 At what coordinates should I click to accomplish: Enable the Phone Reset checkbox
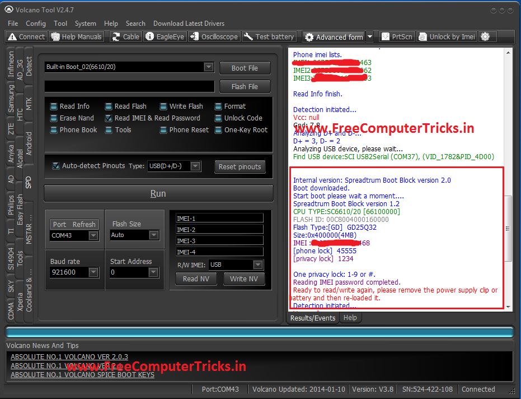click(x=163, y=130)
